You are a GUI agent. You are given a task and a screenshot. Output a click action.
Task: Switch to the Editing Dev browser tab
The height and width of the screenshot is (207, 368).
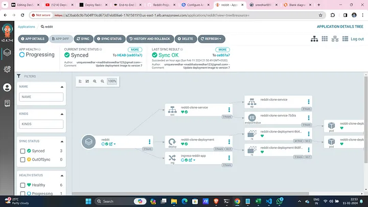coord(26,5)
